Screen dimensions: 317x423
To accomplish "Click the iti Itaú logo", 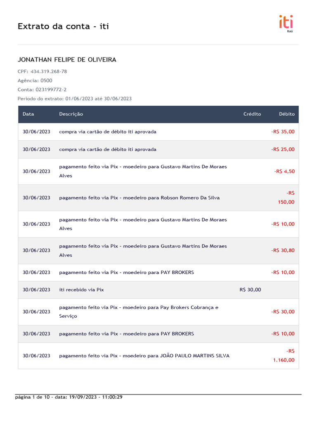I will coord(286,23).
